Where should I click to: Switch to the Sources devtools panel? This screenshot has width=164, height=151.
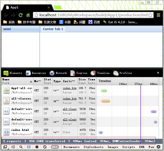point(79,73)
